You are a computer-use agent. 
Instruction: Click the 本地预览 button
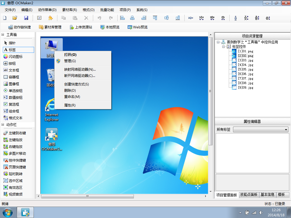pyautogui.click(x=110, y=27)
